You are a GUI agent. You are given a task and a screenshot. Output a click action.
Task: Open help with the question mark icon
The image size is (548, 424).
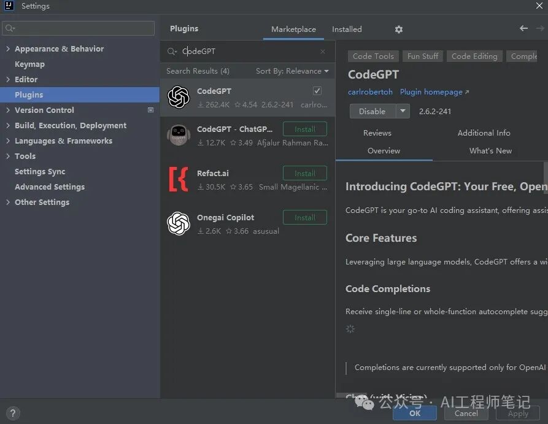click(13, 413)
